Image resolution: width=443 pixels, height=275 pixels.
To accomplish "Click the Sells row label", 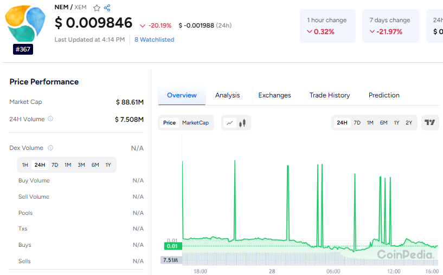I will pos(24,261).
